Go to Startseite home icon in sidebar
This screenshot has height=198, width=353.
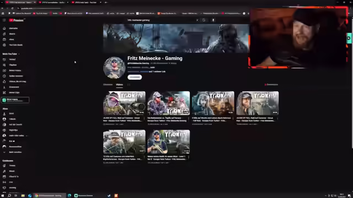tap(4, 28)
